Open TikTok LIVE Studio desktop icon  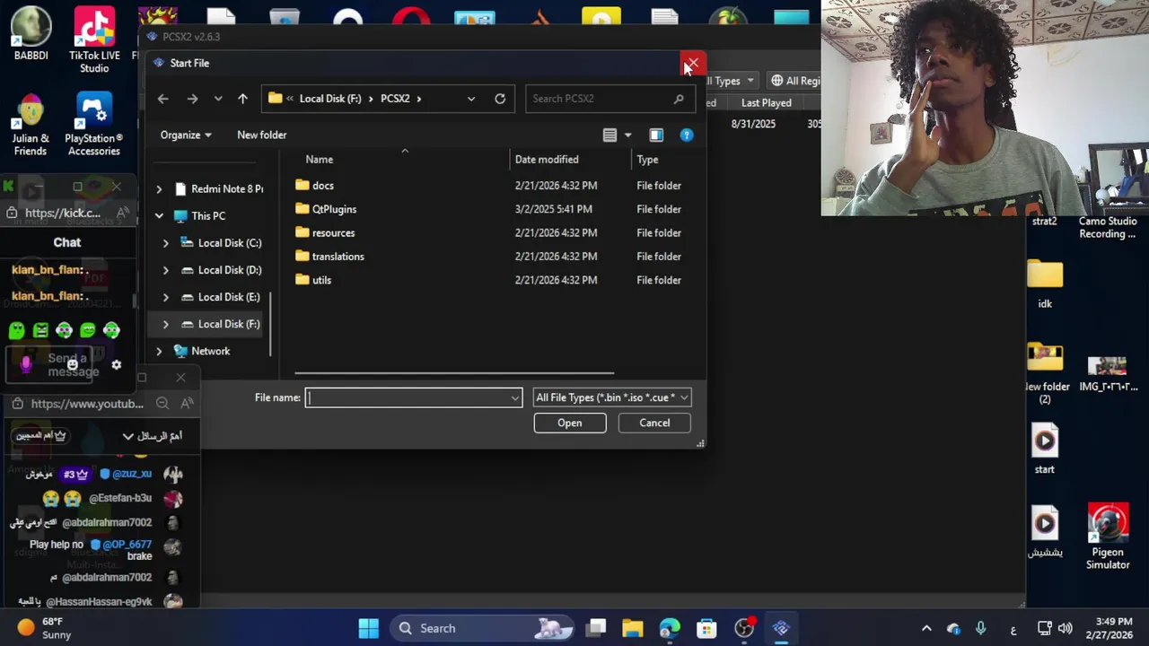[94, 40]
